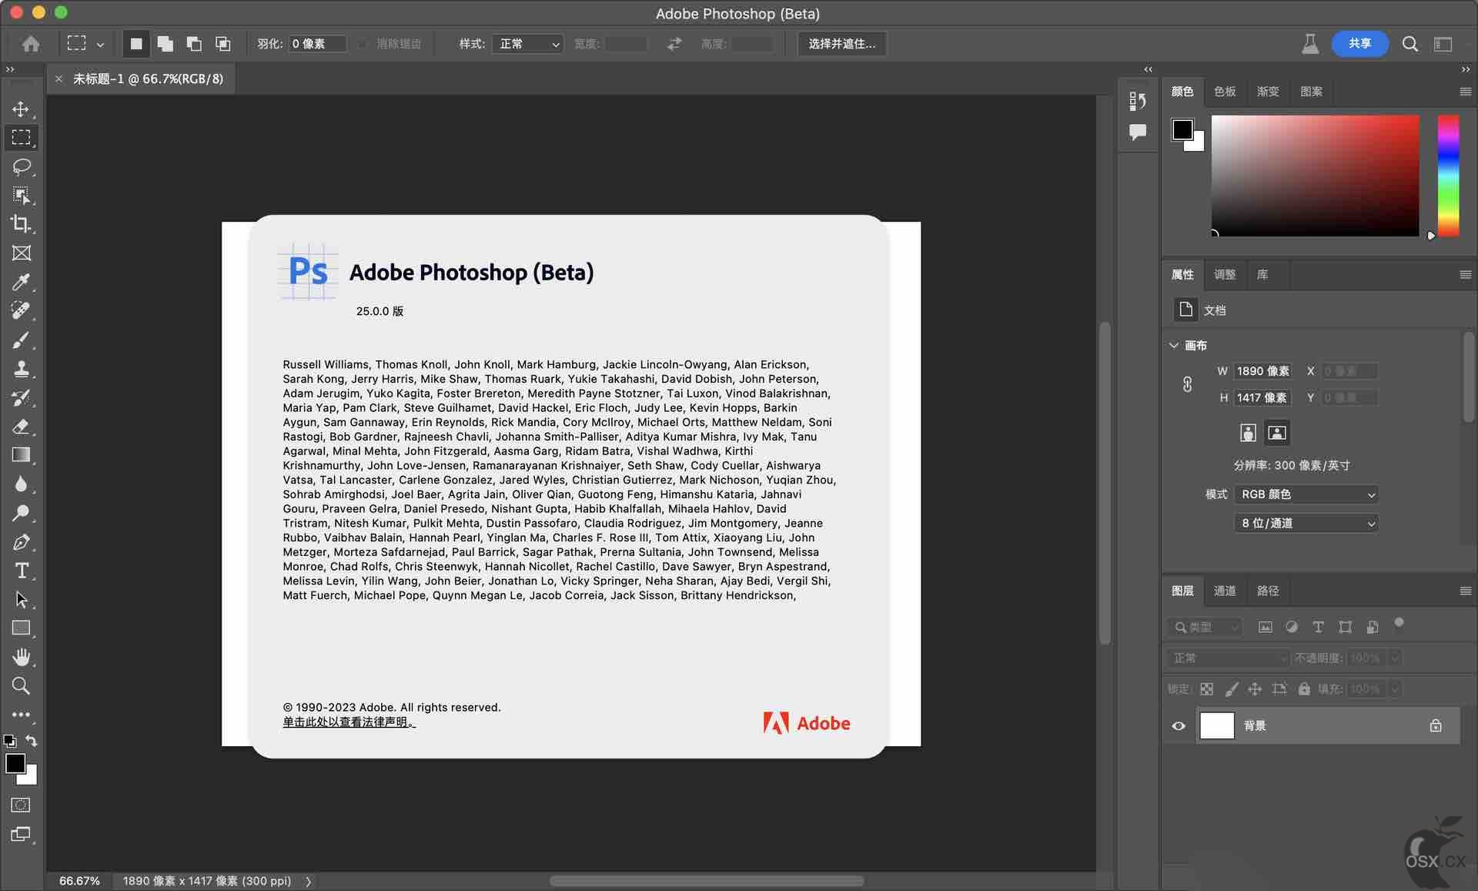Click the 共享 share button
This screenshot has height=891, width=1478.
tap(1359, 44)
